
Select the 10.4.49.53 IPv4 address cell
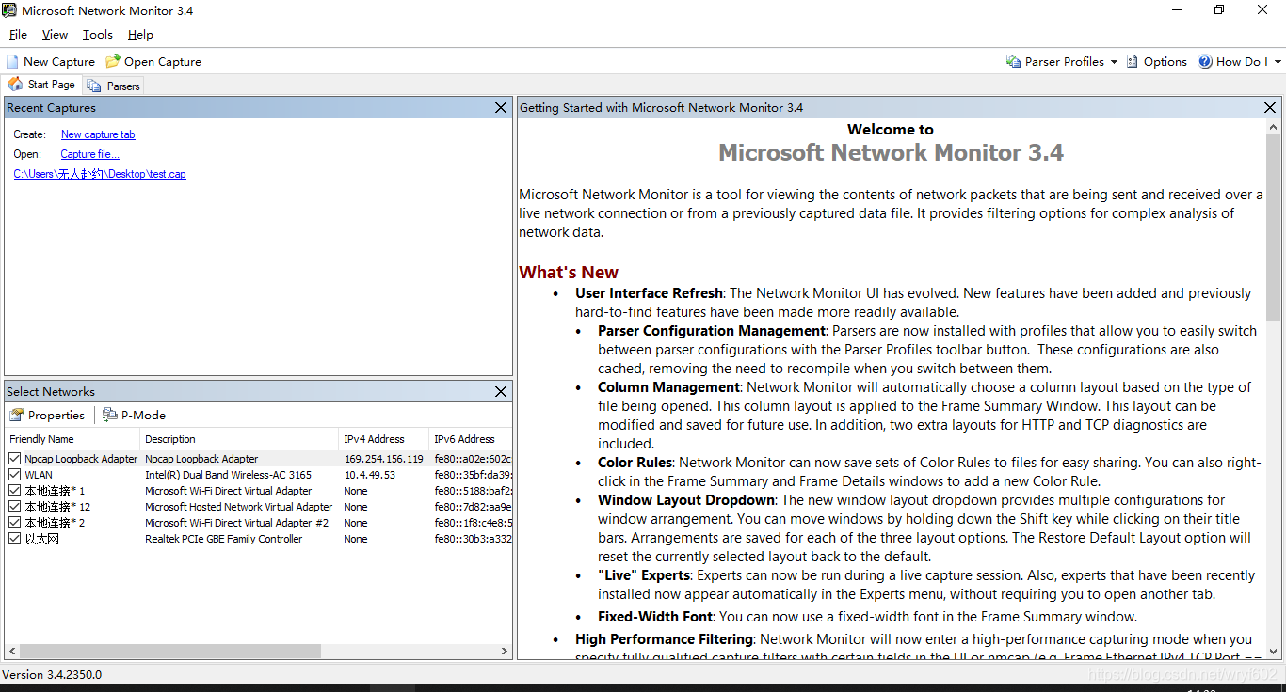pos(369,475)
